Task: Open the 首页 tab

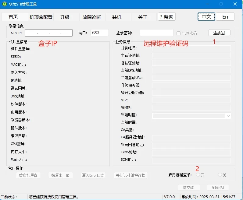Action: 13,17
